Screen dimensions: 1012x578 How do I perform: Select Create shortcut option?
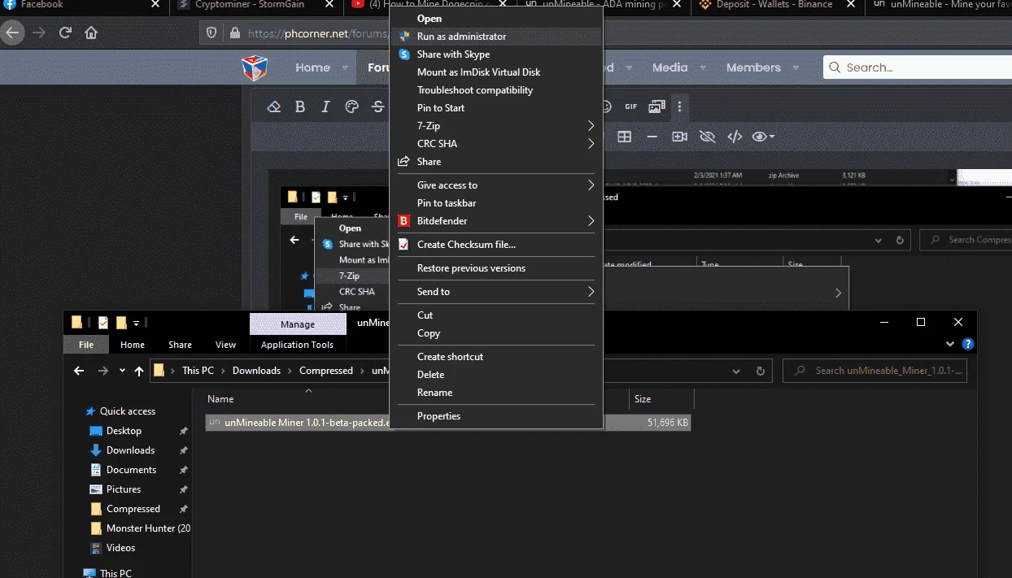click(497, 357)
